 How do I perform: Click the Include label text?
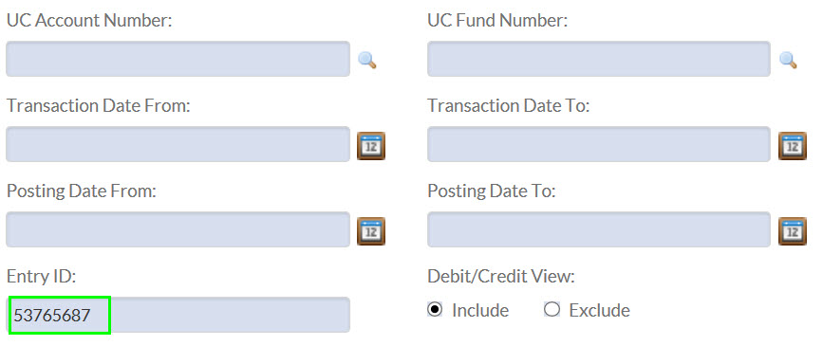point(480,310)
